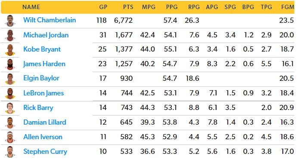Click the FGM column header
This screenshot has width=300, height=159.
tap(288, 7)
